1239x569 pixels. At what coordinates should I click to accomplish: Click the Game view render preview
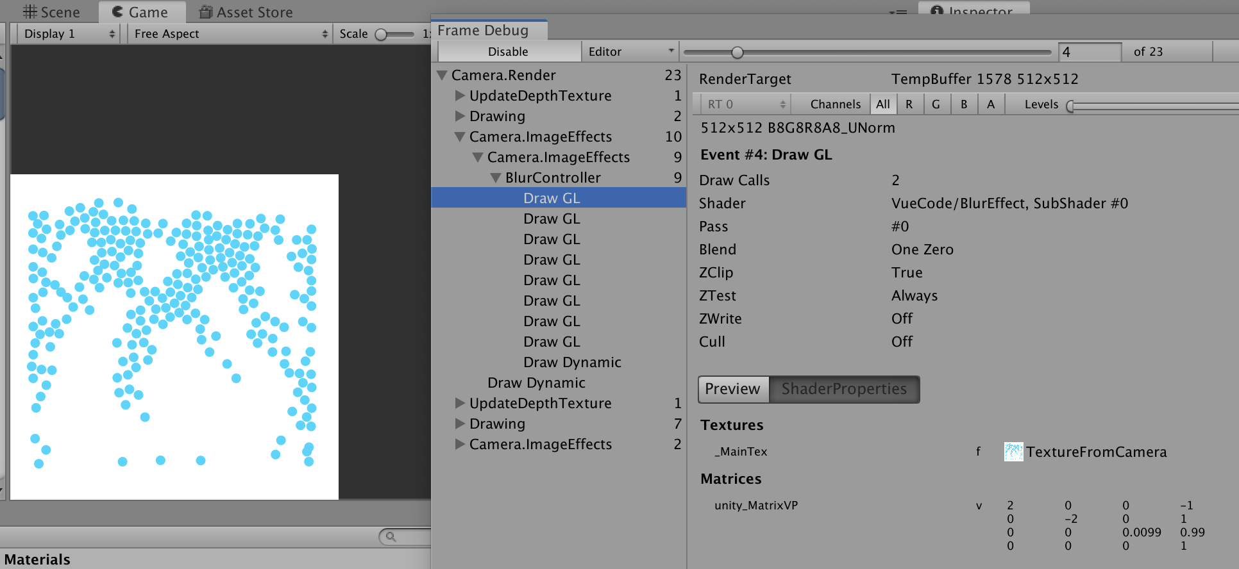point(174,337)
